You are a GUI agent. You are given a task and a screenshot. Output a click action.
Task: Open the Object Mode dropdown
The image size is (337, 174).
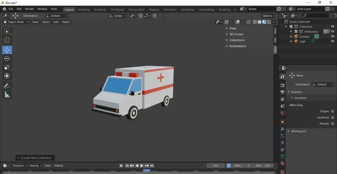(x=16, y=22)
